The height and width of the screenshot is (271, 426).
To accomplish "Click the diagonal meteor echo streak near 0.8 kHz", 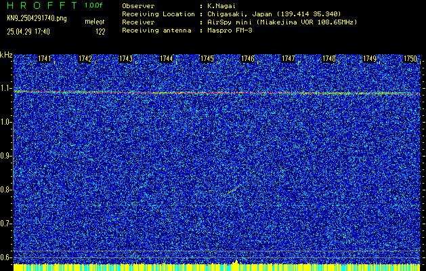I will pyautogui.click(x=233, y=190).
